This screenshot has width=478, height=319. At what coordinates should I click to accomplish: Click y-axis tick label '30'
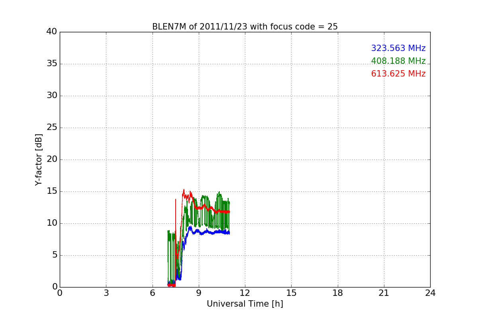pyautogui.click(x=52, y=96)
